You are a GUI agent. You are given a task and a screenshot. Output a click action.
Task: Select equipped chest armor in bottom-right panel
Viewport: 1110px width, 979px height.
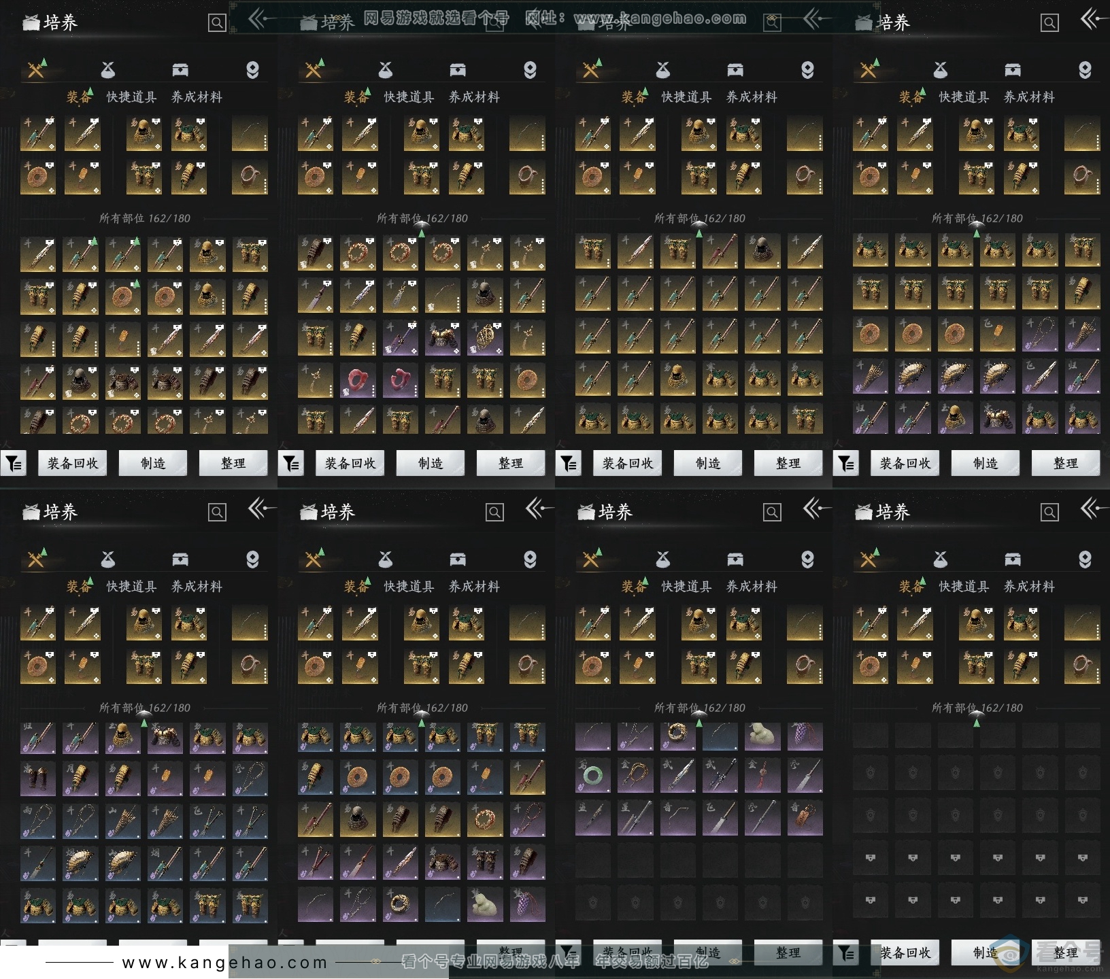(1022, 623)
